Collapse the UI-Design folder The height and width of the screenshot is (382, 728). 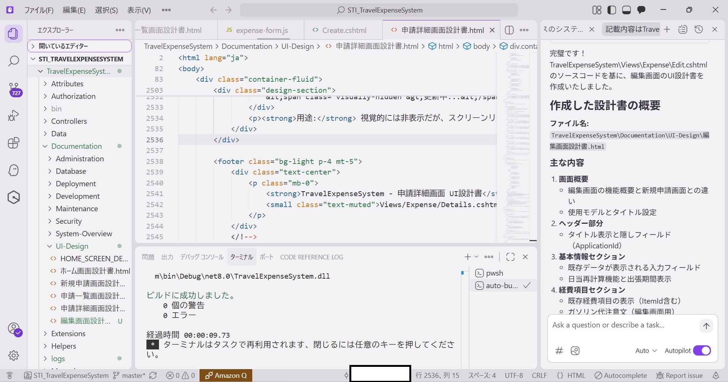click(x=72, y=246)
